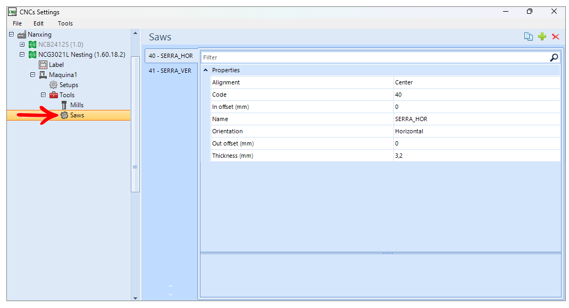Click the Orientation property label
569x308 pixels.
(x=227, y=131)
